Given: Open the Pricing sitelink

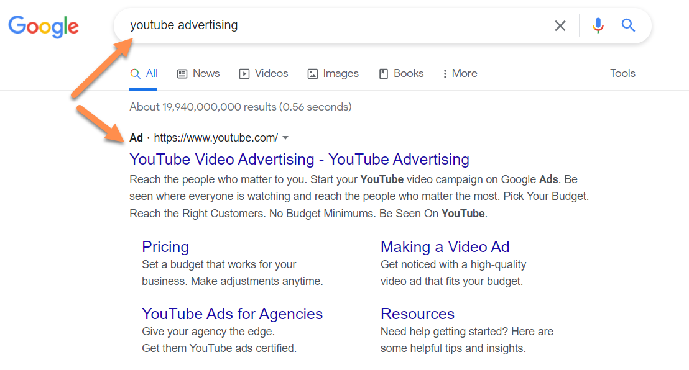Looking at the screenshot, I should click(x=165, y=246).
